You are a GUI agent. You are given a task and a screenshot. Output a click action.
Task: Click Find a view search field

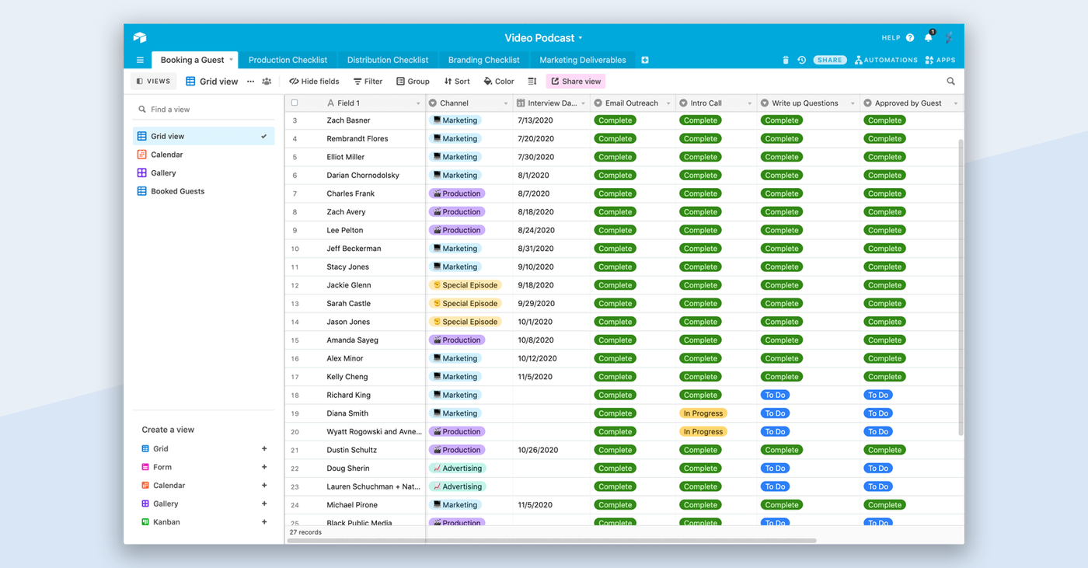204,110
